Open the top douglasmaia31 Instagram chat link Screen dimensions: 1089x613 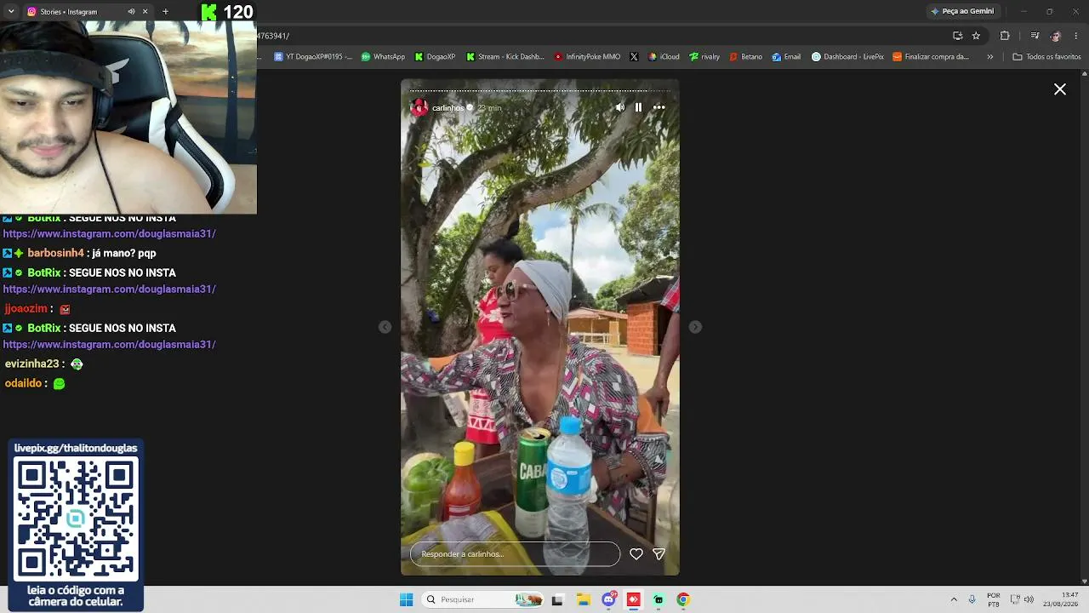[x=109, y=234]
